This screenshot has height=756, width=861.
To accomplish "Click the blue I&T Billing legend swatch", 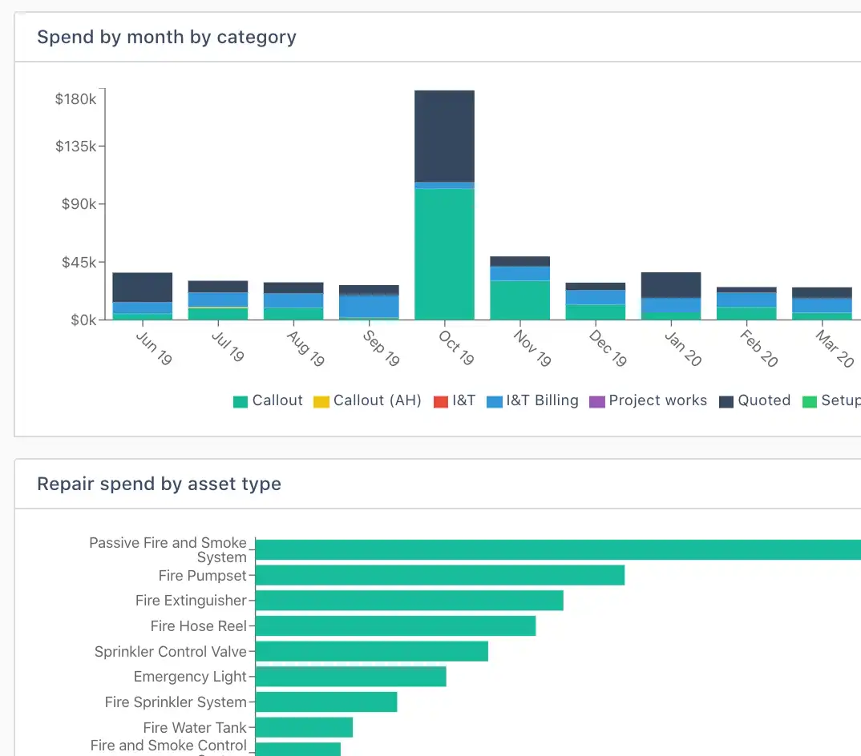I will 494,401.
